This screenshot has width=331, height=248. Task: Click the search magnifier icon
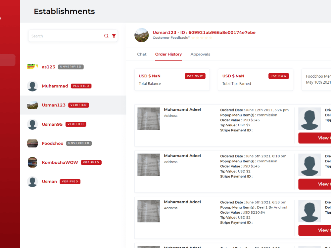click(106, 36)
